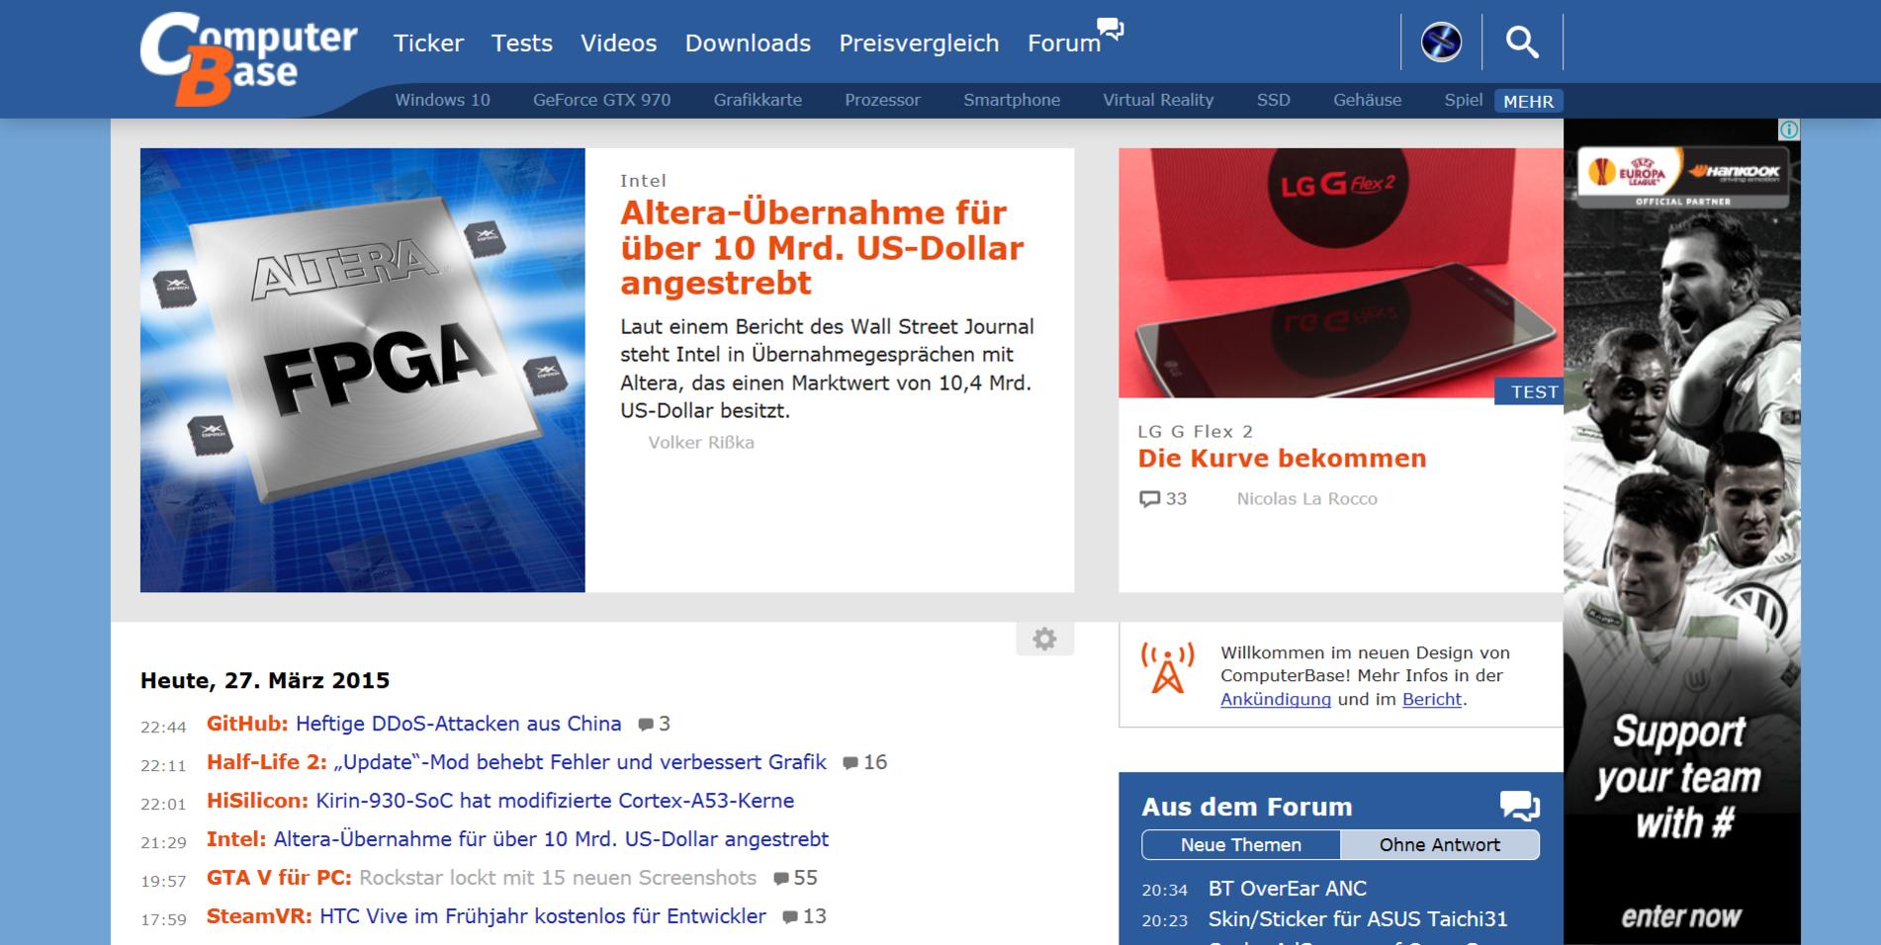This screenshot has height=945, width=1881.
Task: Select the Grafikkarte topic
Action: [758, 100]
